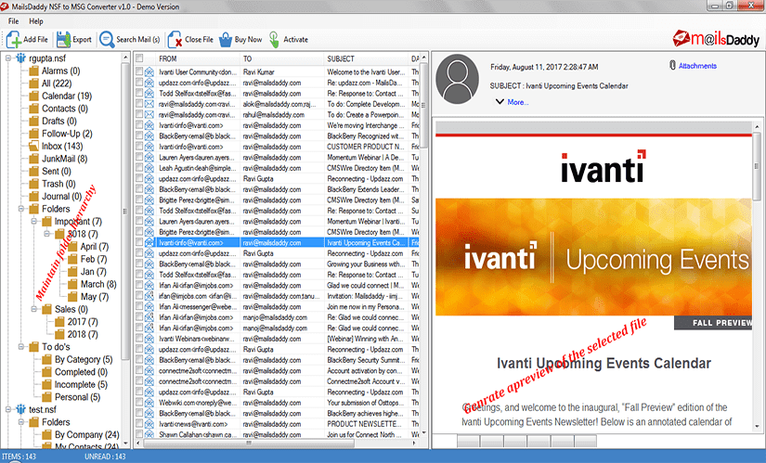Collapse the test.nsf tree node

pyautogui.click(x=8, y=409)
